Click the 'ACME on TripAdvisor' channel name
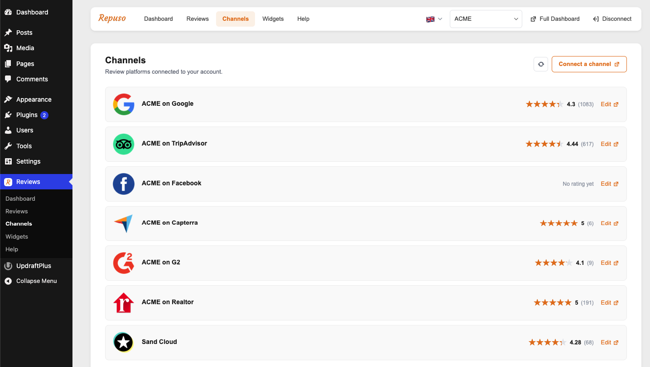This screenshot has height=367, width=650. coord(174,143)
